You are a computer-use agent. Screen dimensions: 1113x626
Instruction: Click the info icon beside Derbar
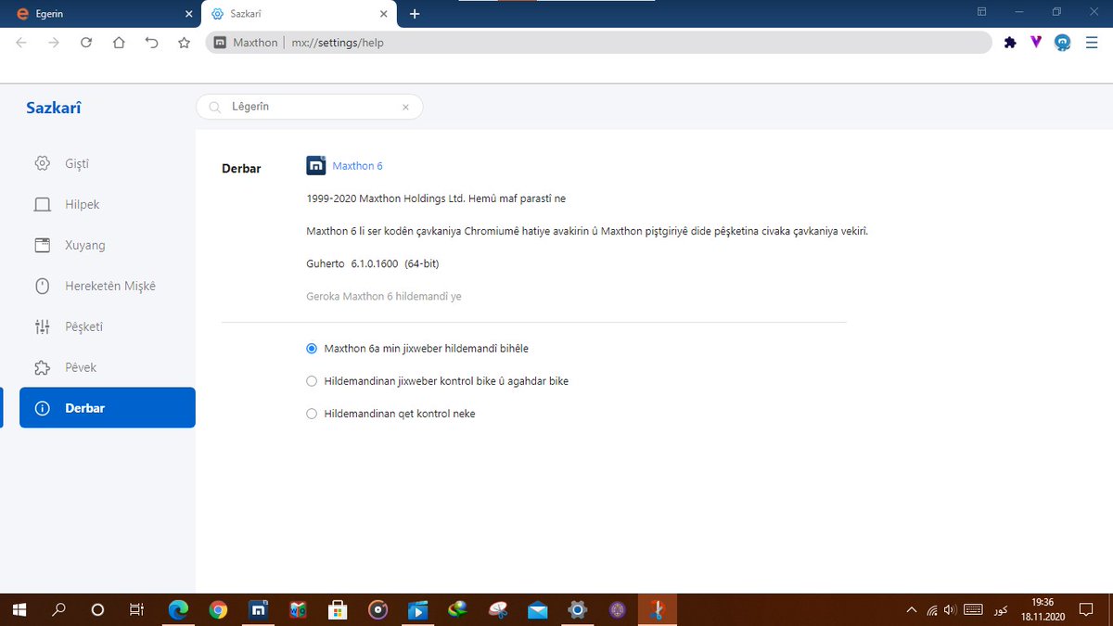[42, 408]
